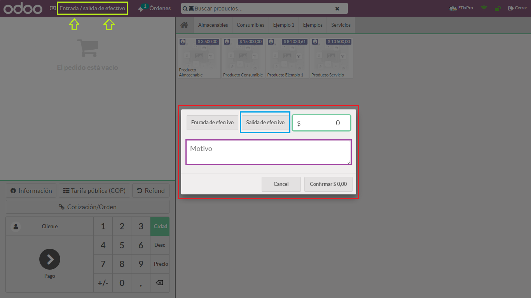This screenshot has width=531, height=298.
Task: Click the green wifi status icon
Action: tap(484, 8)
